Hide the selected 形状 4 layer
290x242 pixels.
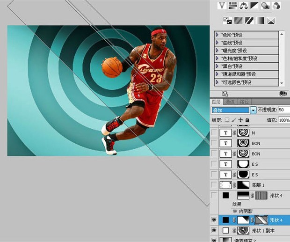tap(214, 219)
